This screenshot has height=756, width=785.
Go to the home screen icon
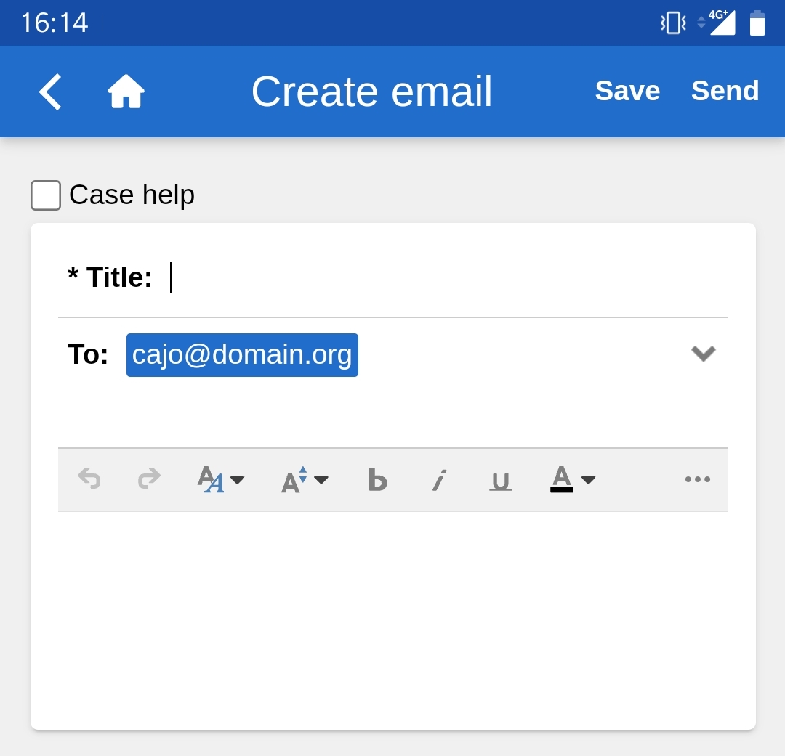126,92
